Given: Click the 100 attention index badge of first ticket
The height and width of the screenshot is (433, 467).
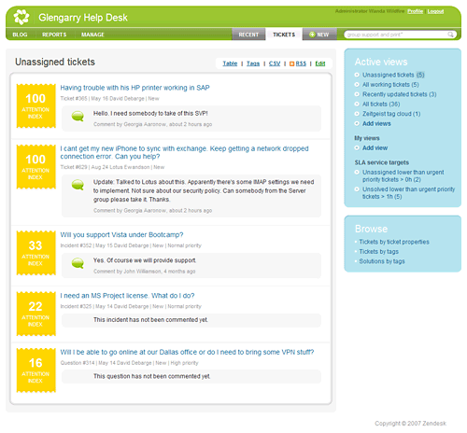Looking at the screenshot, I should 35,106.
